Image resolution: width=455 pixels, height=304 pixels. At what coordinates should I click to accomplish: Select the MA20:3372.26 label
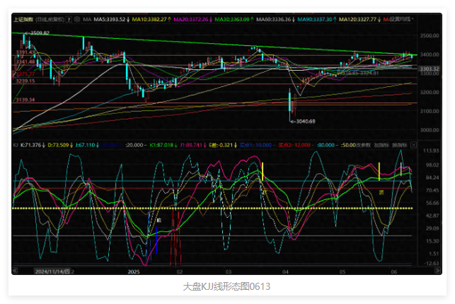point(190,19)
